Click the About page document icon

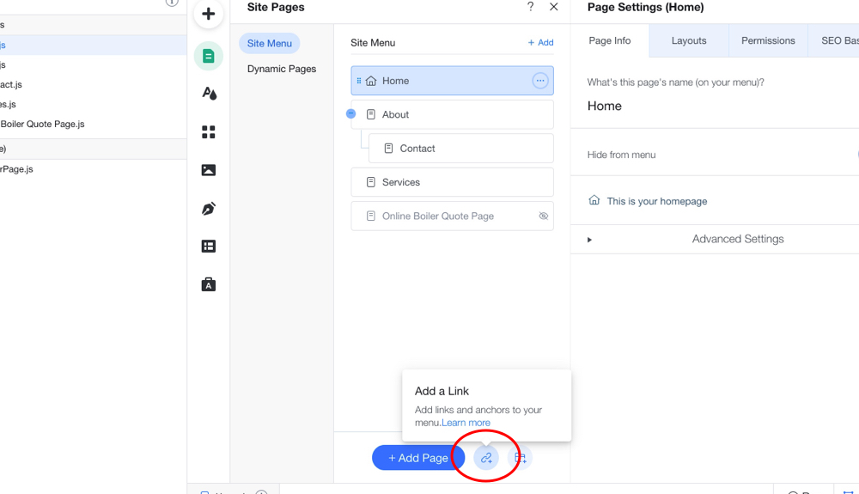coord(371,114)
